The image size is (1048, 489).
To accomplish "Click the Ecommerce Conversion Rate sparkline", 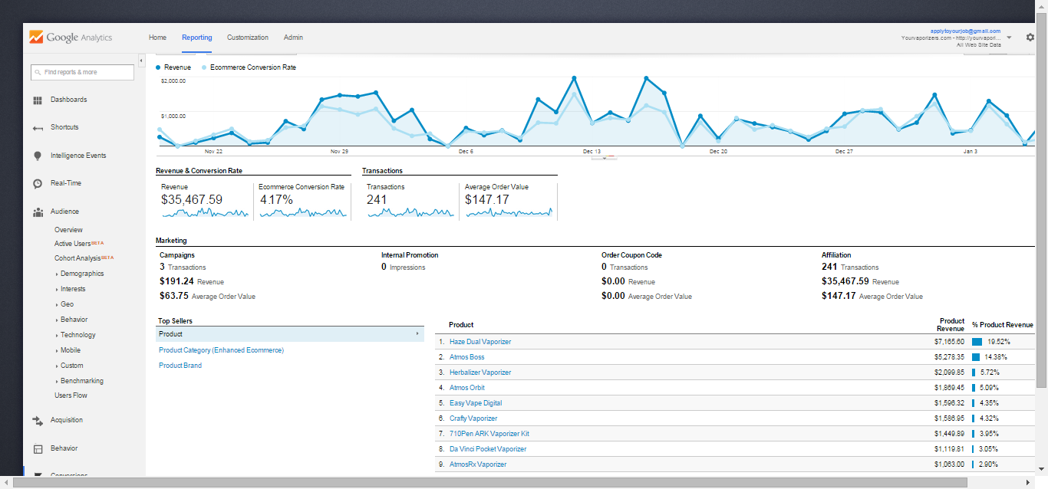I will [302, 213].
